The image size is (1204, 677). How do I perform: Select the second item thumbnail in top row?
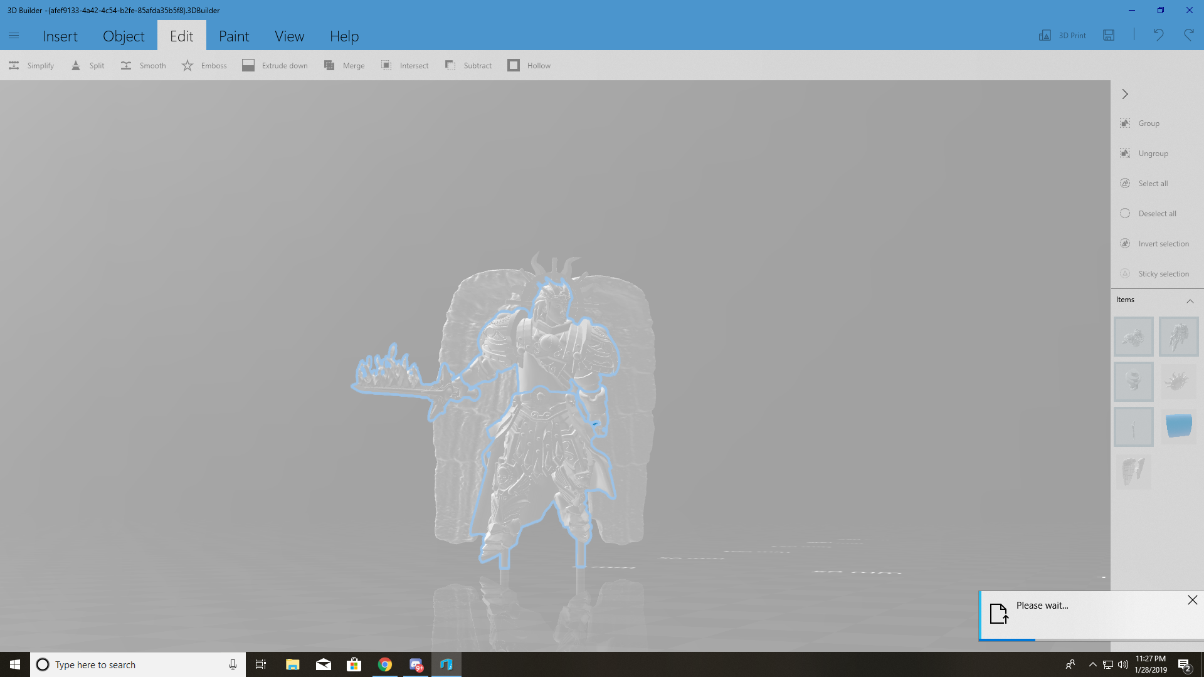coord(1178,337)
